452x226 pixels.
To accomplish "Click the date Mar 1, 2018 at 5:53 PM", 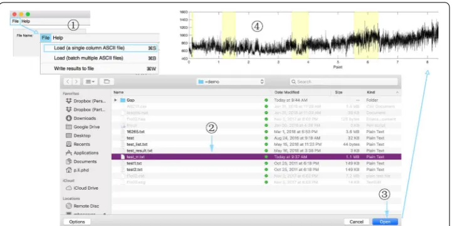I will point(296,132).
